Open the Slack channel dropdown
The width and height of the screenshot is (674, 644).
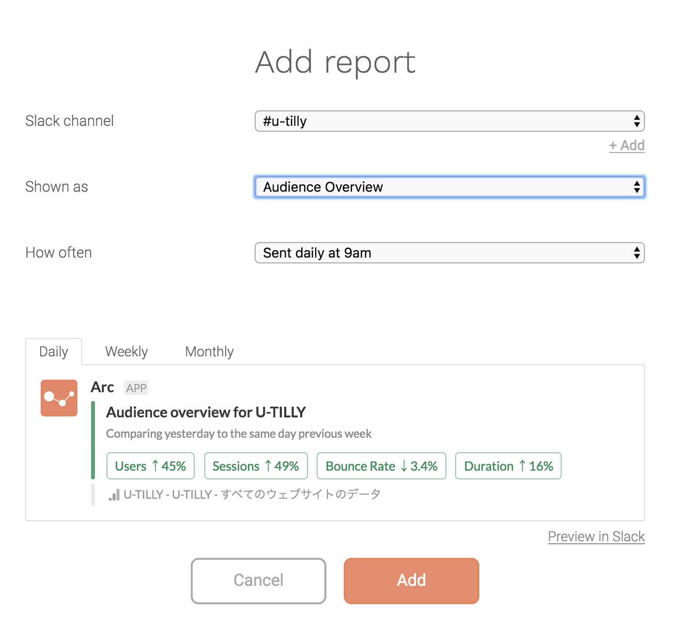[449, 121]
